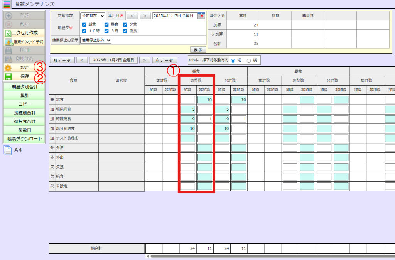Open 設定 via the gear icon

pyautogui.click(x=8, y=68)
